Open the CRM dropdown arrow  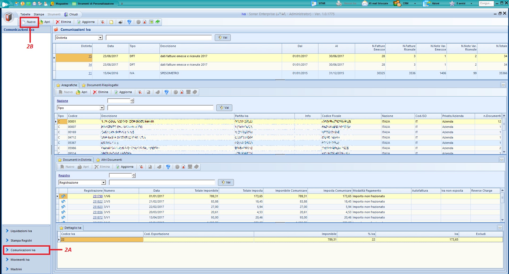click(415, 3)
